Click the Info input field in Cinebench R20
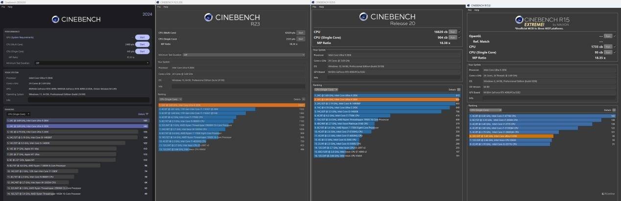Image resolution: width=621 pixels, height=201 pixels. (x=393, y=77)
